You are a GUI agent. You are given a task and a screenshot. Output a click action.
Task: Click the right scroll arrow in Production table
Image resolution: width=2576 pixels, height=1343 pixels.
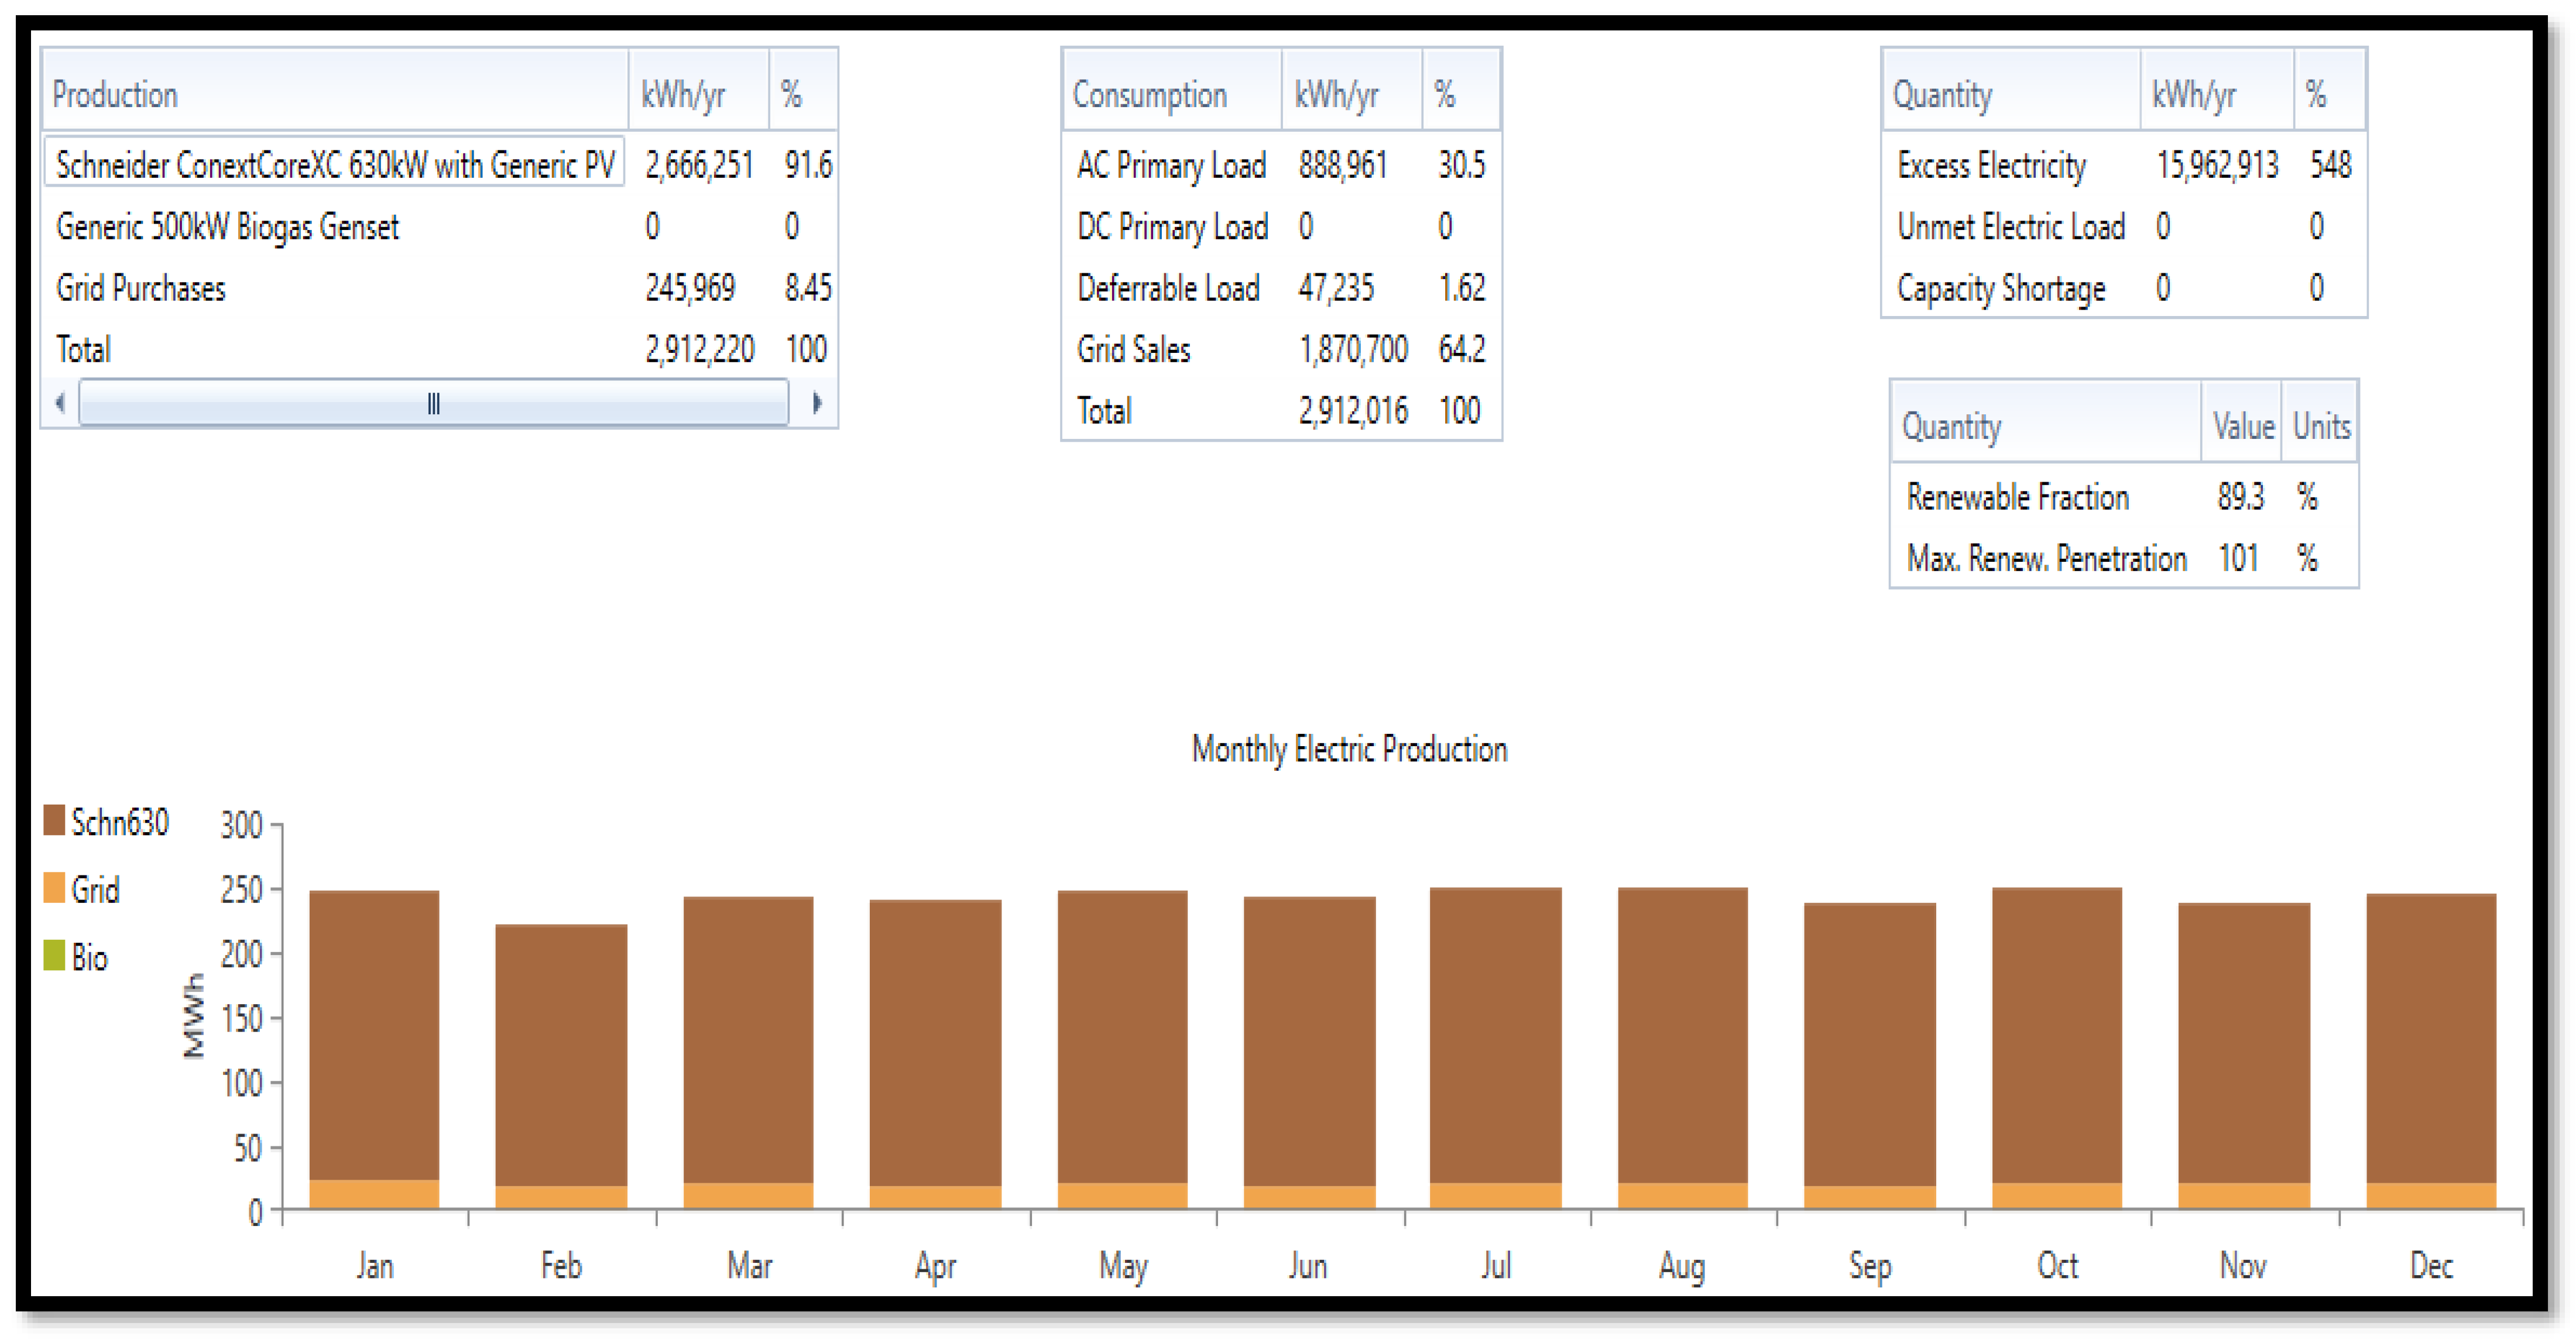(x=816, y=403)
